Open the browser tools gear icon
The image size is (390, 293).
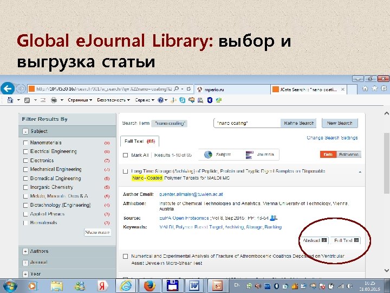384,88
